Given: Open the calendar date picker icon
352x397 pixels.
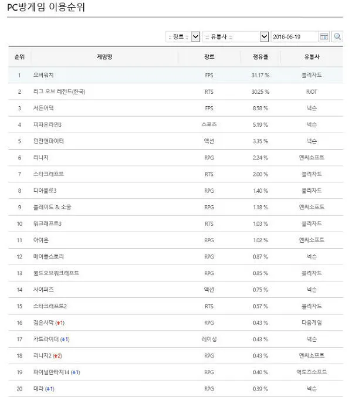Looking at the screenshot, I should tap(324, 37).
